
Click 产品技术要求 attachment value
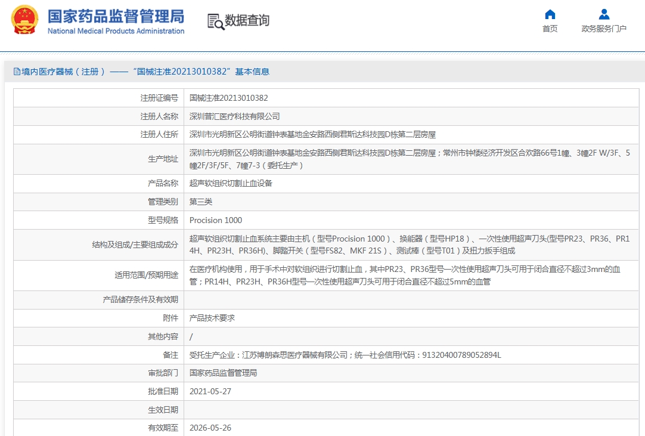(x=212, y=318)
